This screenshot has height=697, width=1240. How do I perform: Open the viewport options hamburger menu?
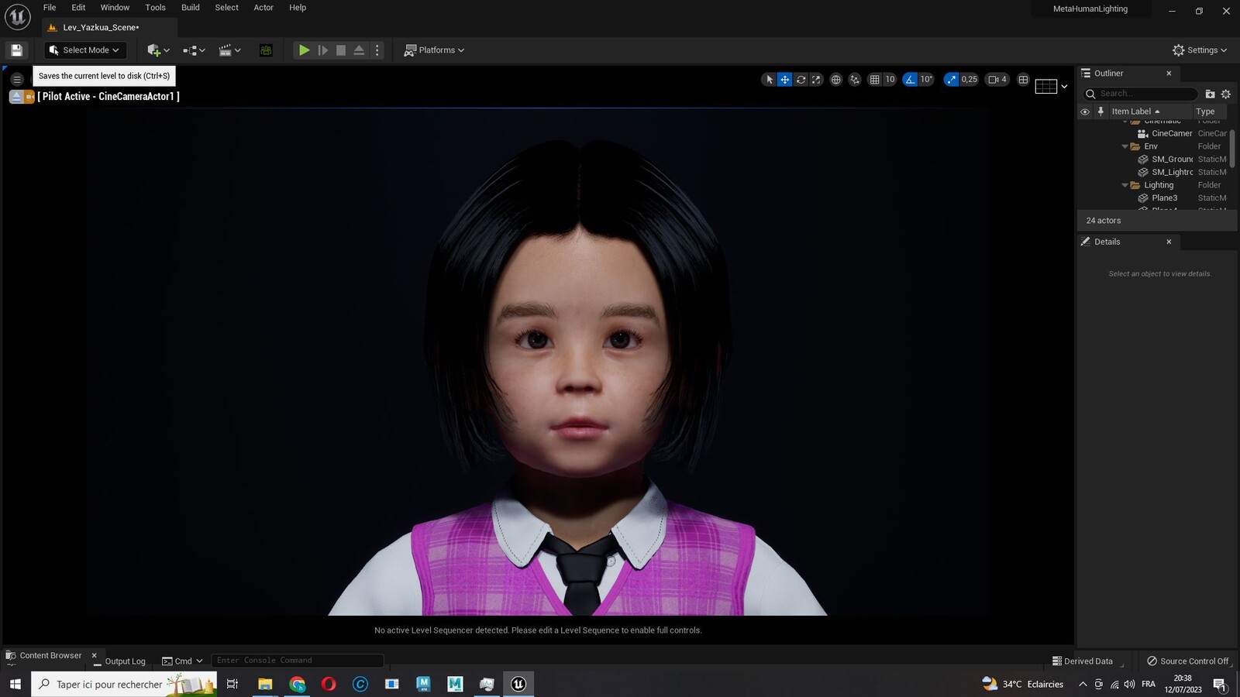pyautogui.click(x=17, y=79)
